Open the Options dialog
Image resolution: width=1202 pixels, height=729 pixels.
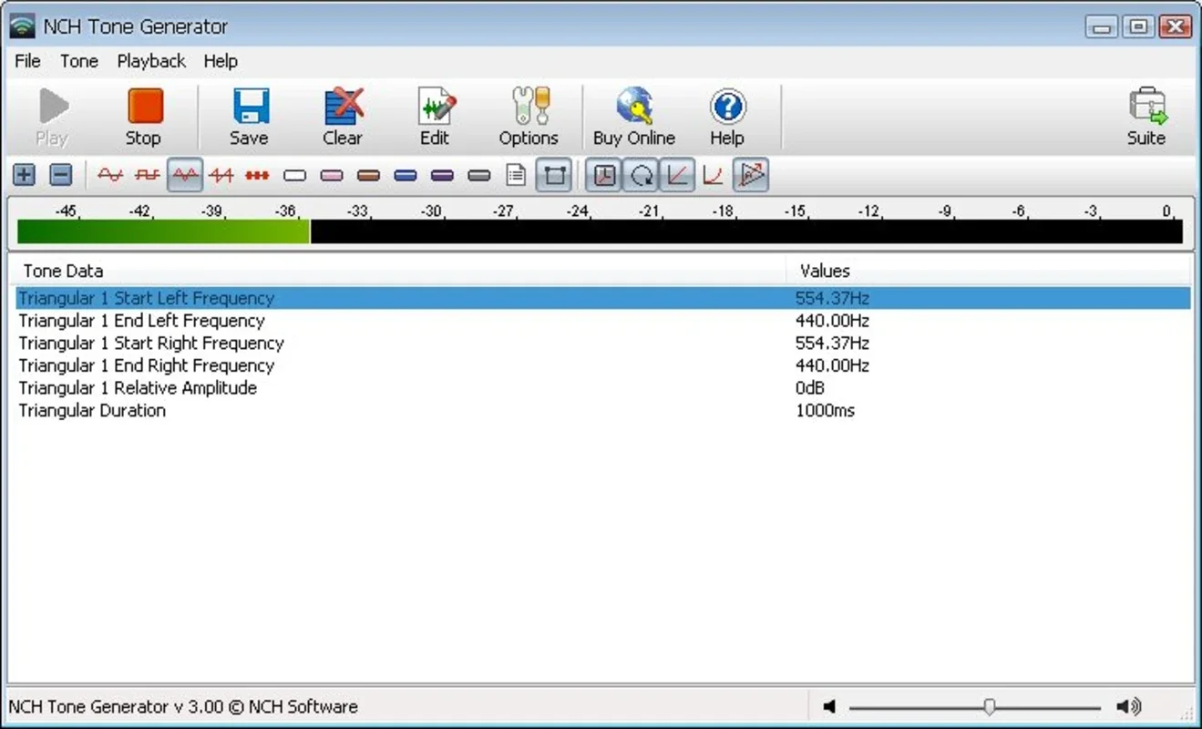pyautogui.click(x=529, y=118)
